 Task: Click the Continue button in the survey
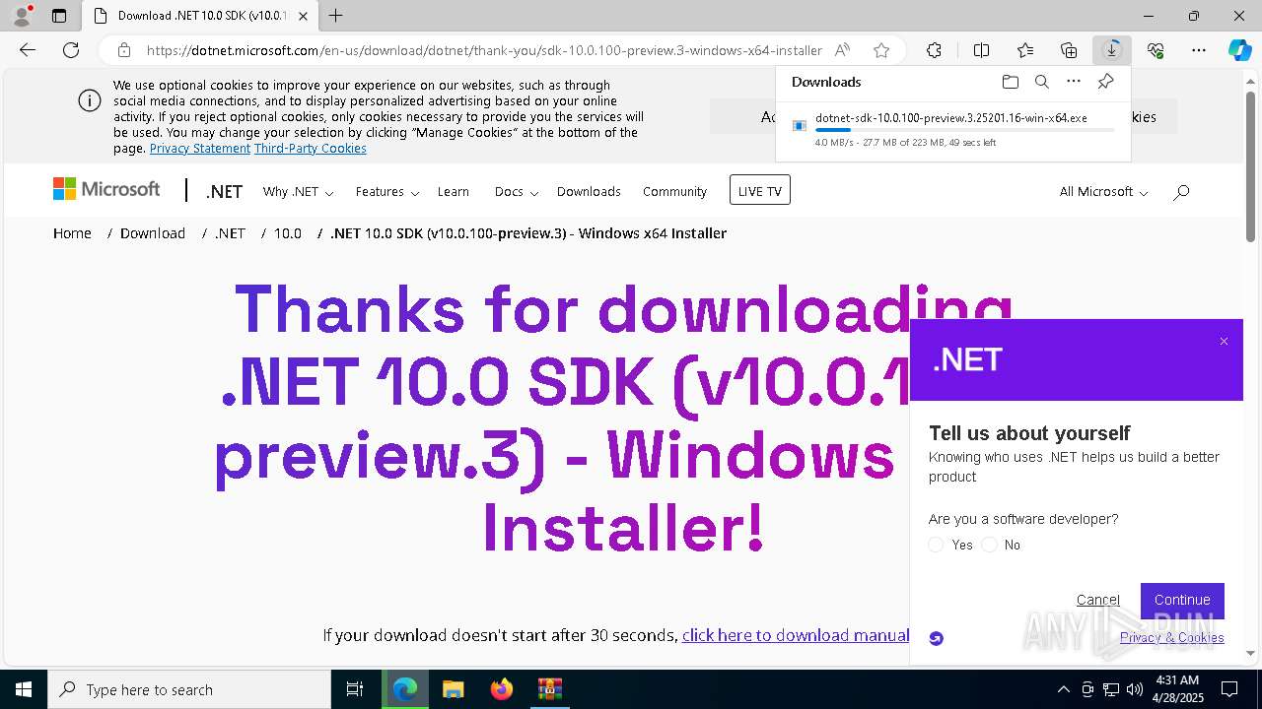[x=1182, y=600]
